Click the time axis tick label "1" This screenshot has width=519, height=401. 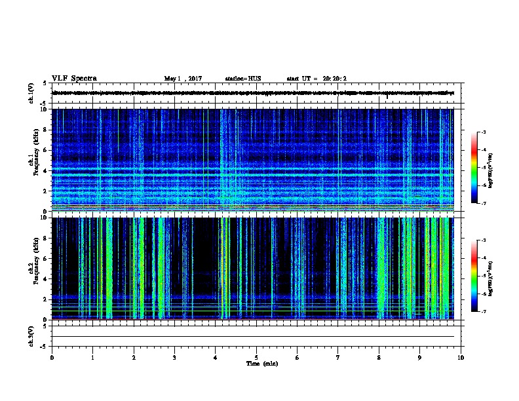coord(92,358)
